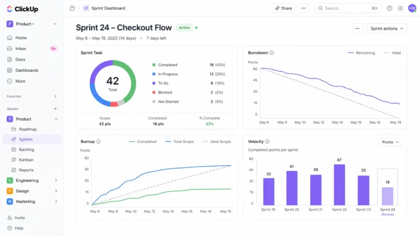
Task: Expand the Marketing space
Action: point(56,201)
